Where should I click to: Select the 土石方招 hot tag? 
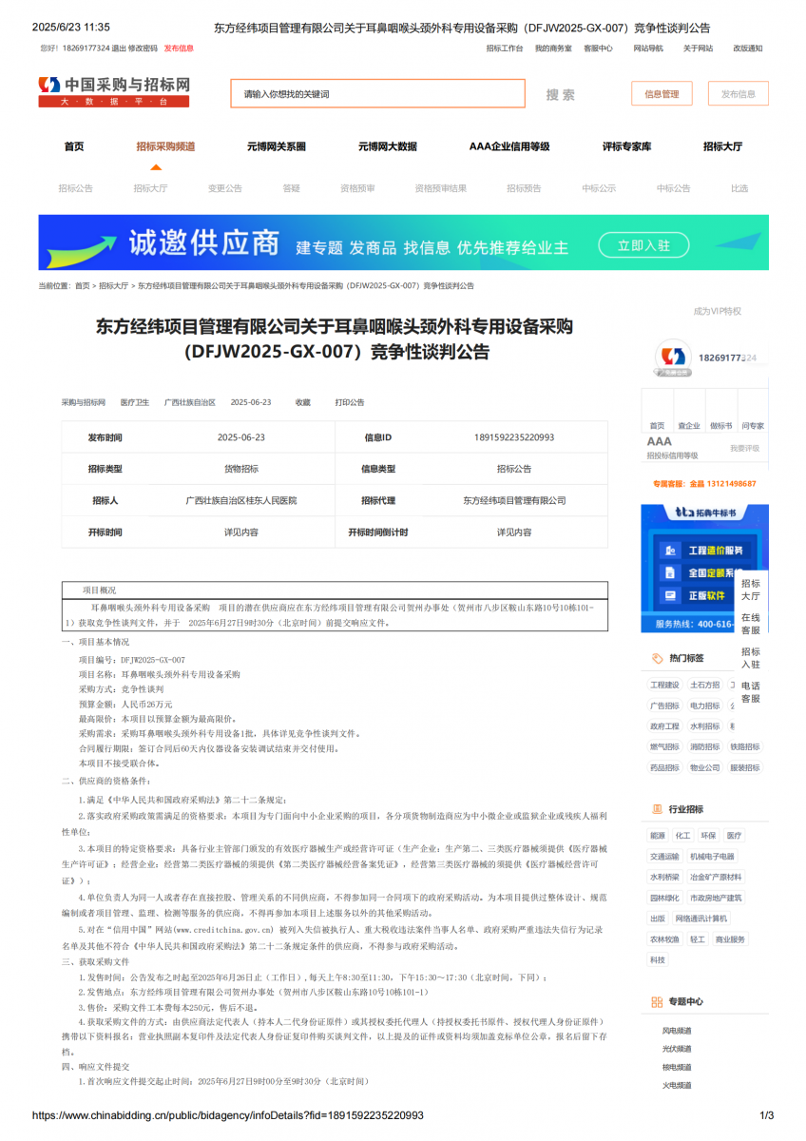[x=705, y=685]
